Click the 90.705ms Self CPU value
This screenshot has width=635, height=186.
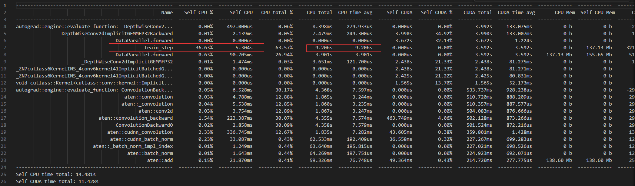(x=241, y=54)
